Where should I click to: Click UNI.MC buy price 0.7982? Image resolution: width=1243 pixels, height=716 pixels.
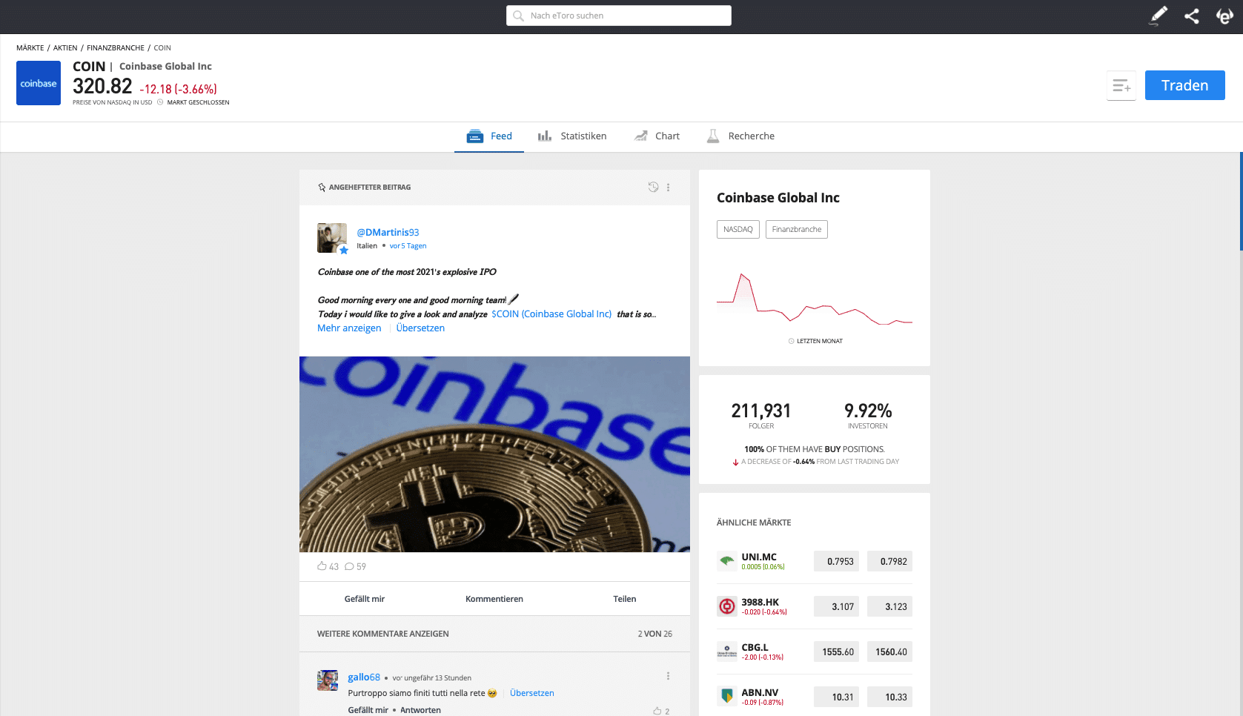[x=889, y=561]
